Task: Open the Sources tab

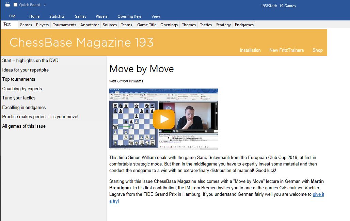Action: tap(110, 25)
